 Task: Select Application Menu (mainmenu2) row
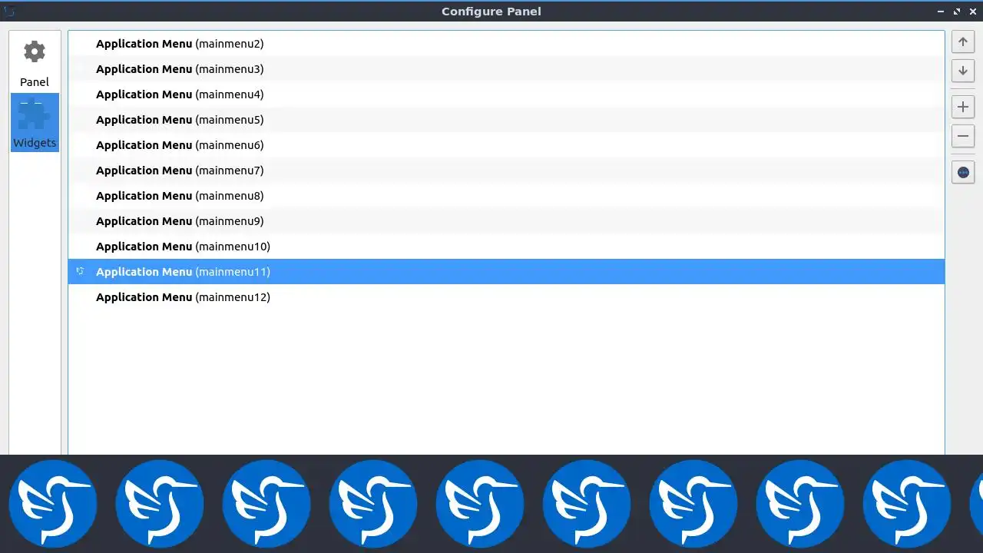coord(506,44)
